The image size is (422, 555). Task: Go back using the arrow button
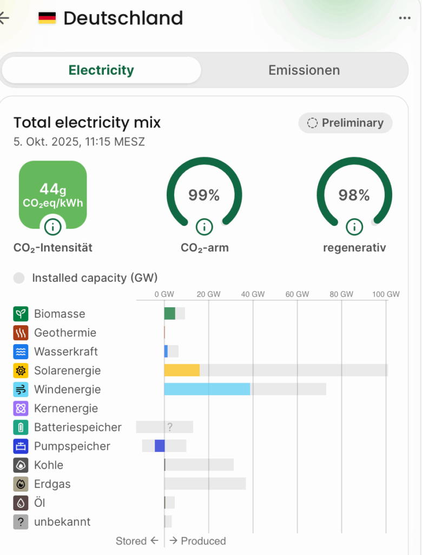(x=4, y=18)
